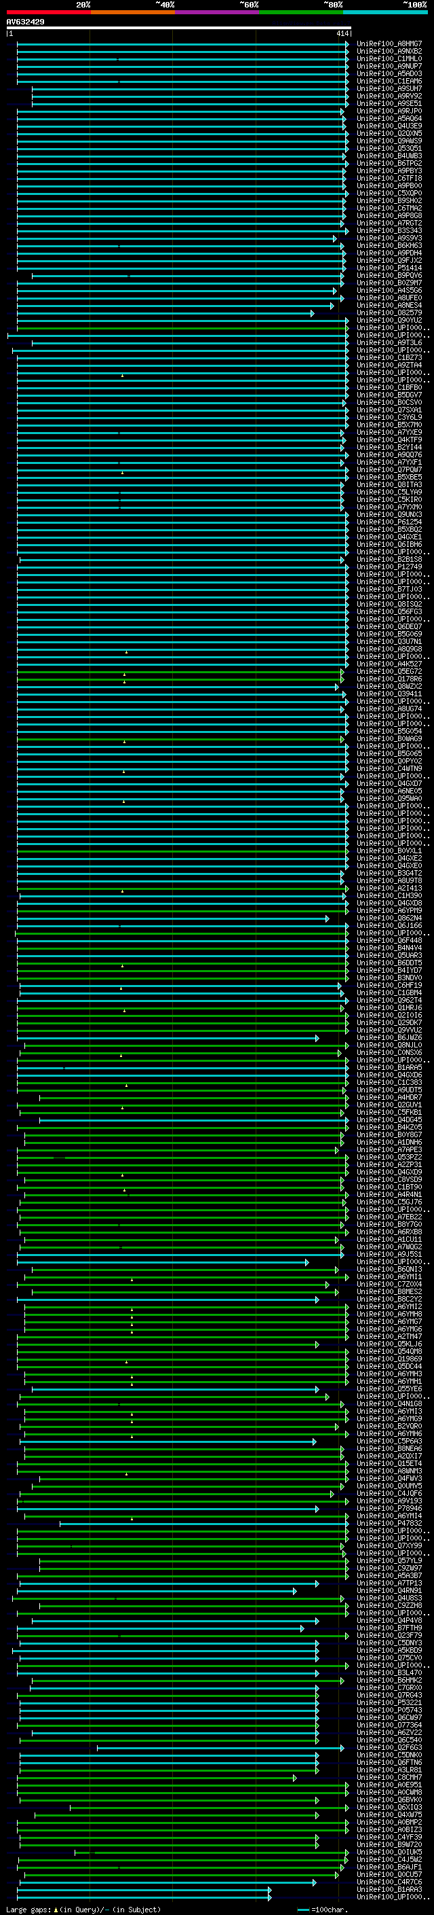Select the UniRef100_C5GJ76 label
The width and height of the screenshot is (434, 1915).
point(389,1202)
